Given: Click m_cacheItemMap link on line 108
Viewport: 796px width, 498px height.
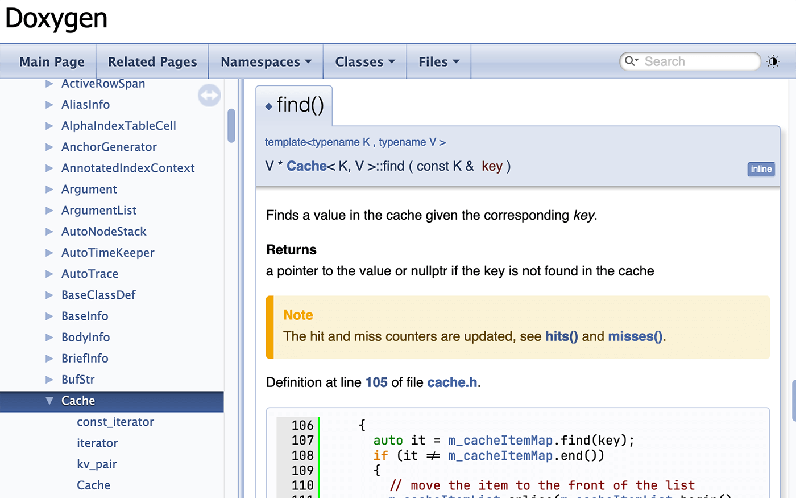Looking at the screenshot, I should tap(500, 456).
